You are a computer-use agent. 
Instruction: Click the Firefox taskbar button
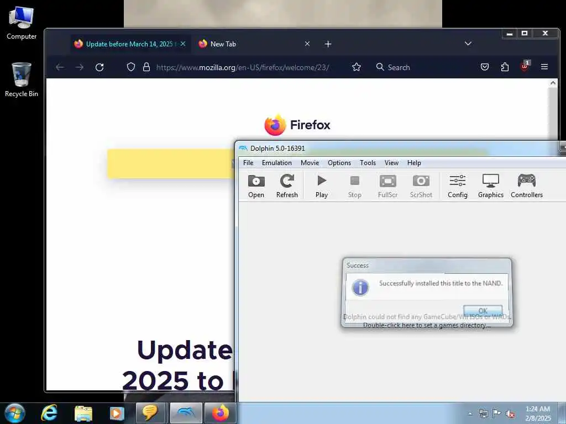click(x=221, y=413)
